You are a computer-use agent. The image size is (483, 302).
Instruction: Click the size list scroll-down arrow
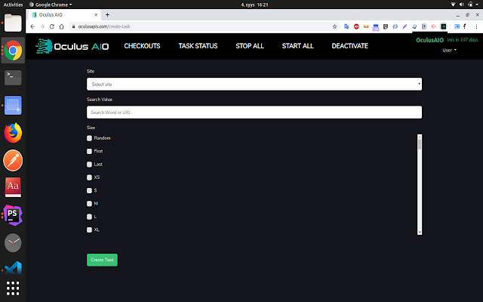(420, 233)
